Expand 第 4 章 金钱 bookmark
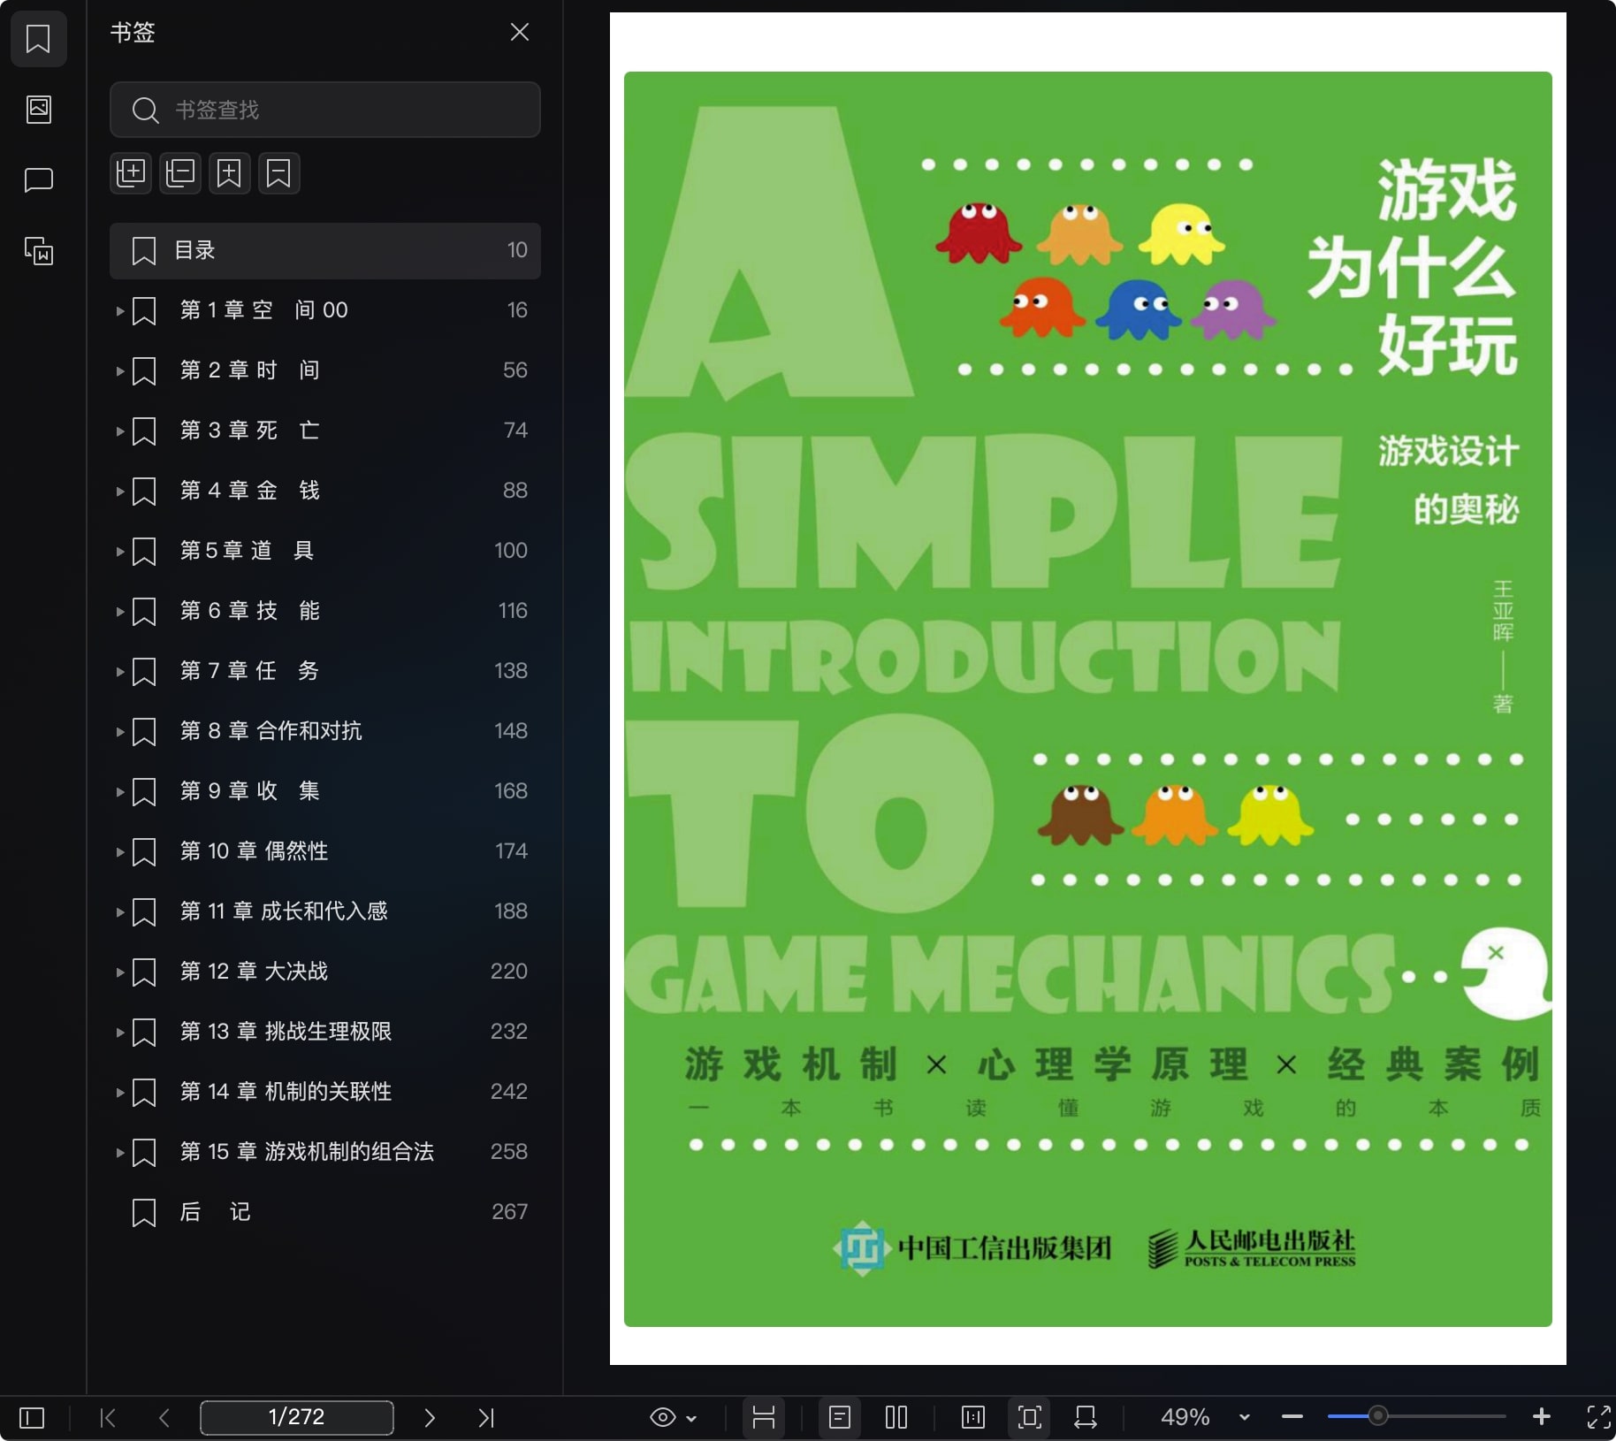The image size is (1616, 1441). pos(120,492)
